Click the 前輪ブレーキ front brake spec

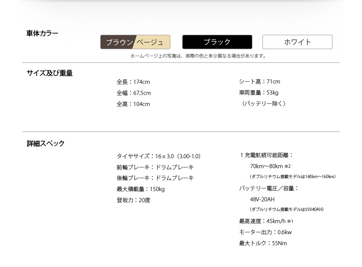coord(155,167)
